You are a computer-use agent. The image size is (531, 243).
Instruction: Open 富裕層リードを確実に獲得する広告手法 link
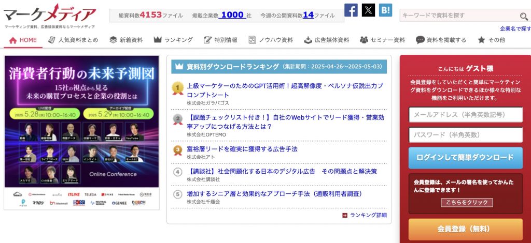pos(242,149)
